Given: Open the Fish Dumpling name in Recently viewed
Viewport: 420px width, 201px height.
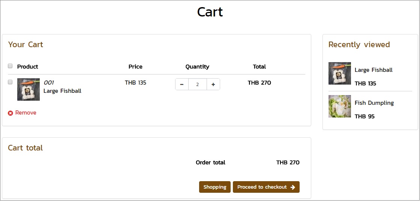Looking at the screenshot, I should pyautogui.click(x=374, y=103).
